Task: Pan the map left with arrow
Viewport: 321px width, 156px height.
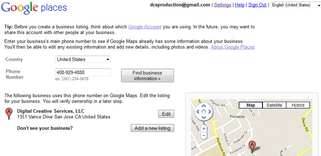Action: [198, 112]
